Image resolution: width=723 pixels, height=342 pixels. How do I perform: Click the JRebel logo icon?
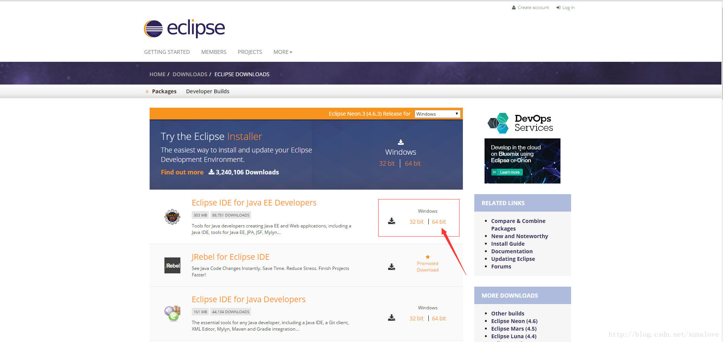[172, 265]
